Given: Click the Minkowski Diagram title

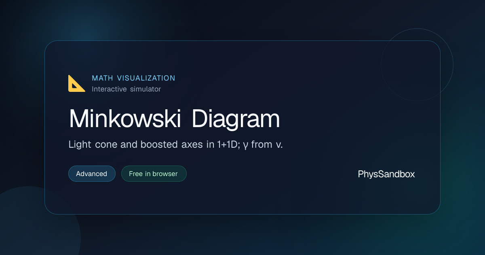Looking at the screenshot, I should (174, 119).
